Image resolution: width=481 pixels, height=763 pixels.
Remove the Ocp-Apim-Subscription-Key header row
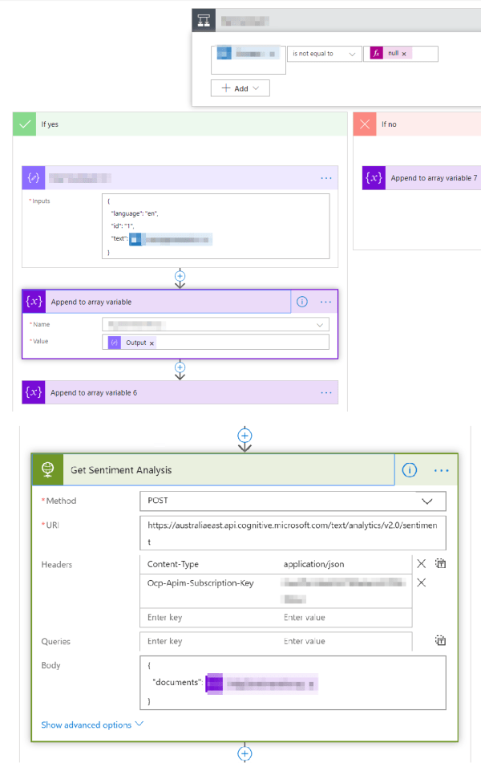421,582
